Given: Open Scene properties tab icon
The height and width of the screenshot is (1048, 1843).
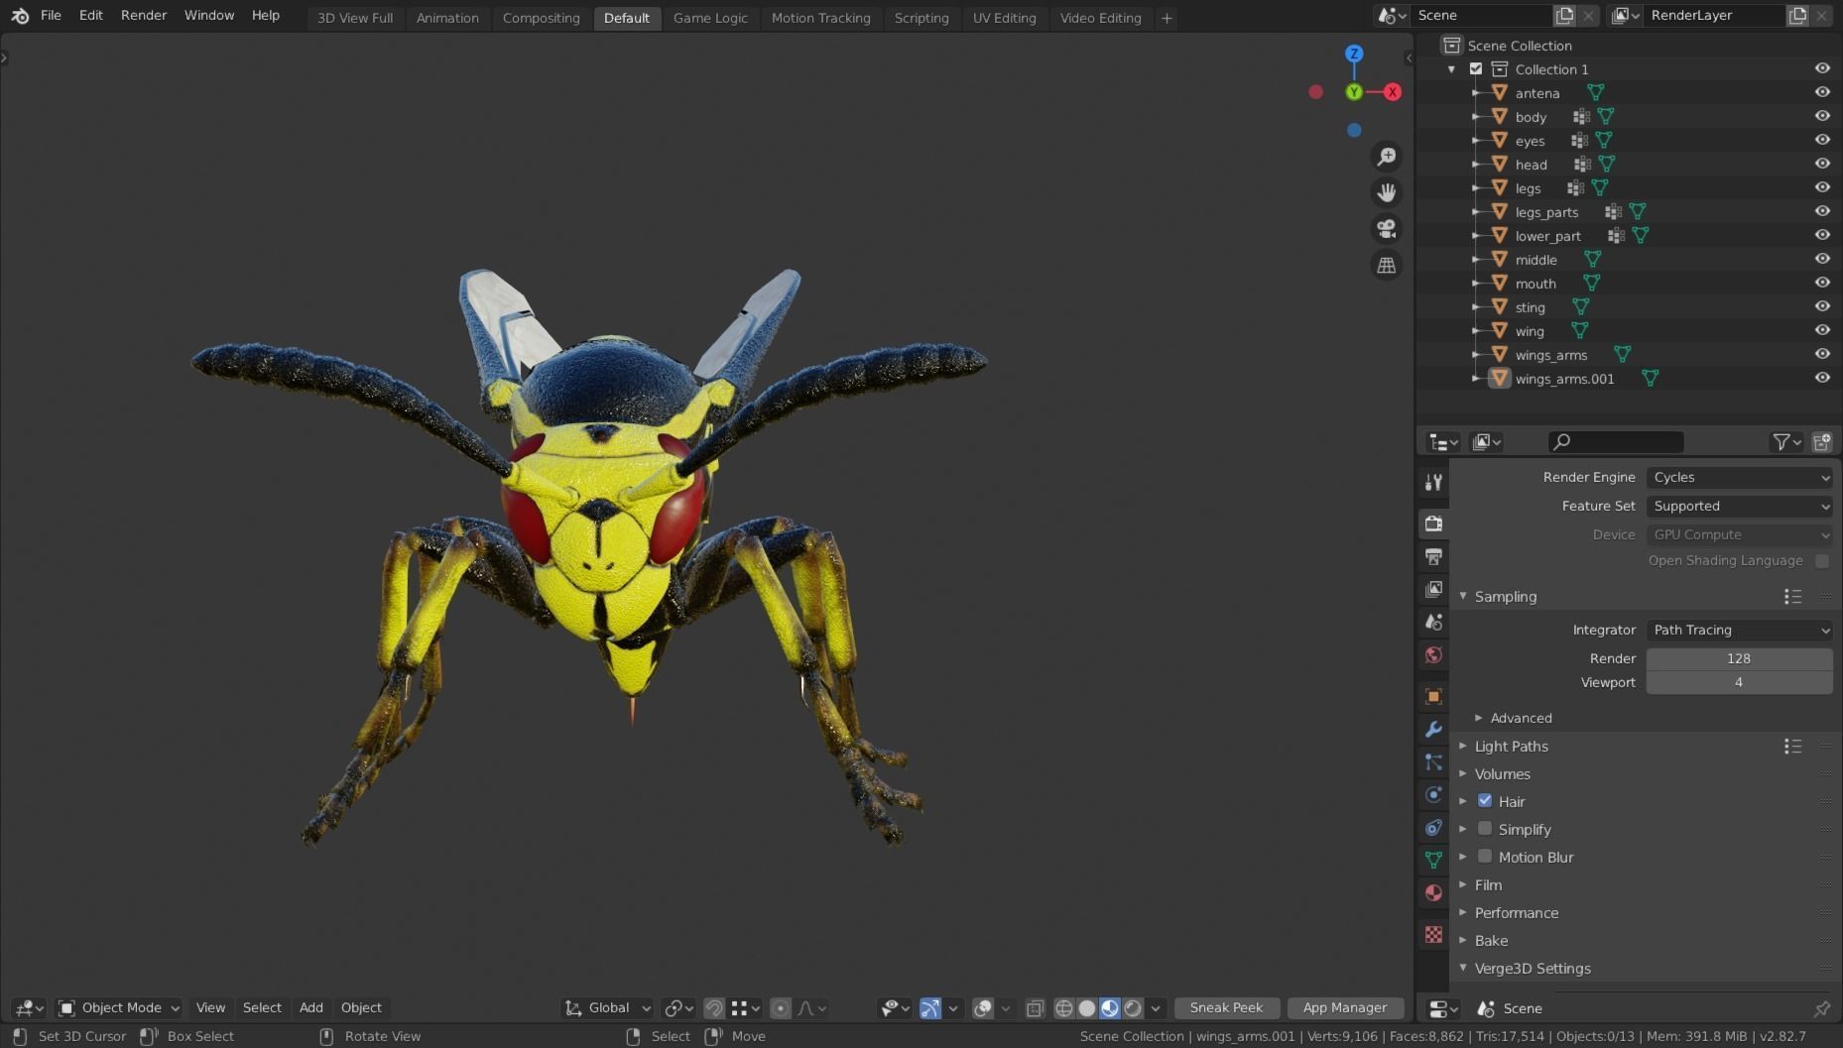Looking at the screenshot, I should click(x=1433, y=622).
